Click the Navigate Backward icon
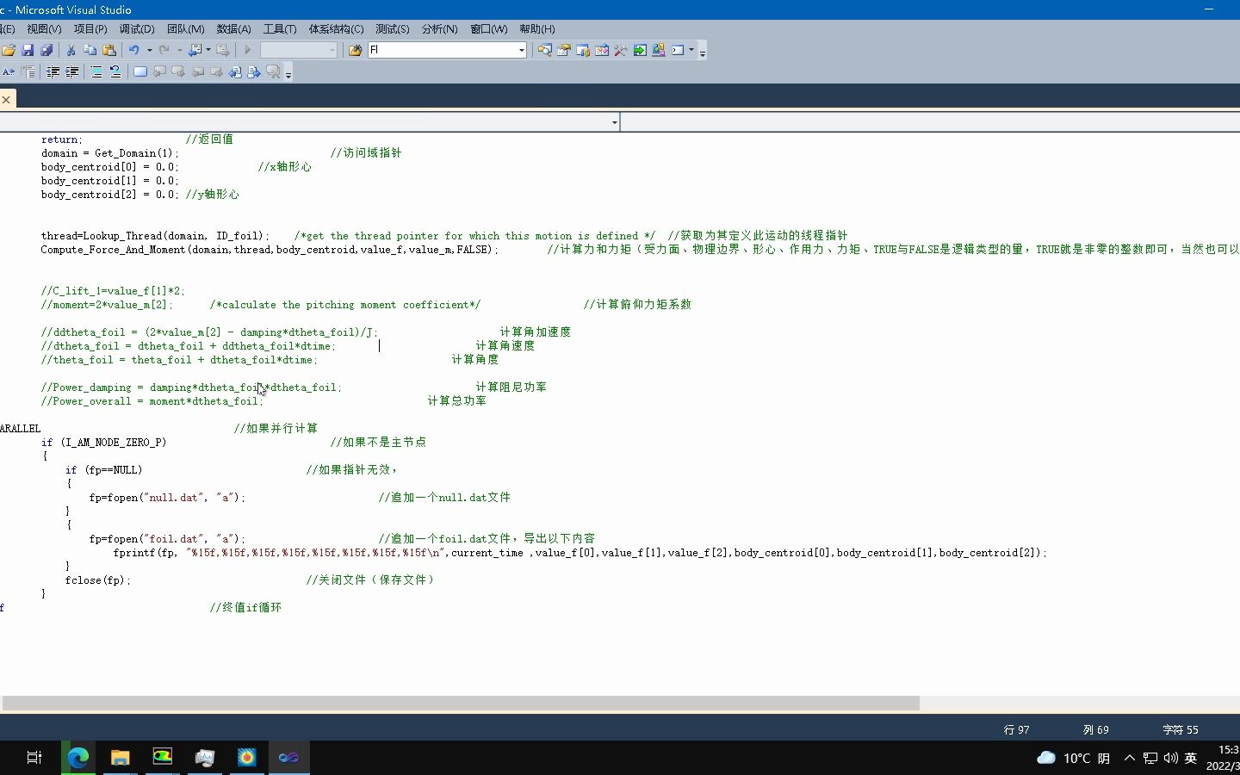The height and width of the screenshot is (775, 1240). [195, 50]
